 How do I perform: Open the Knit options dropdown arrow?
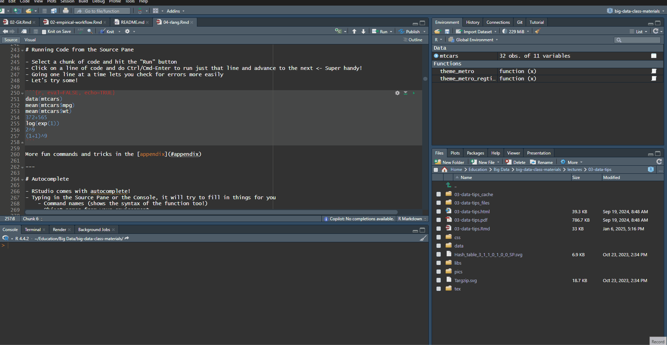coord(120,32)
